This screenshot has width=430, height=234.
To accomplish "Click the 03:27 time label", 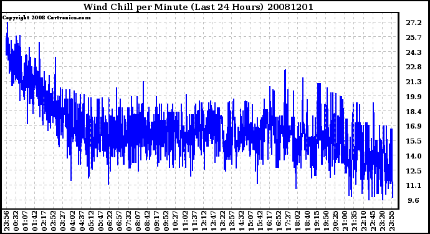I will coord(63,221).
